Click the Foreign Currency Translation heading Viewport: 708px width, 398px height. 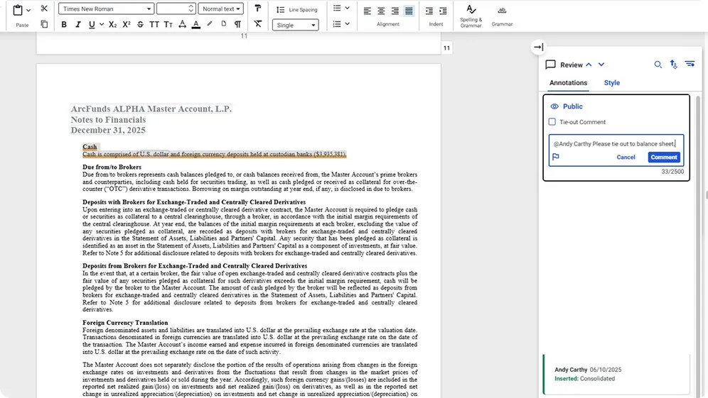click(125, 323)
